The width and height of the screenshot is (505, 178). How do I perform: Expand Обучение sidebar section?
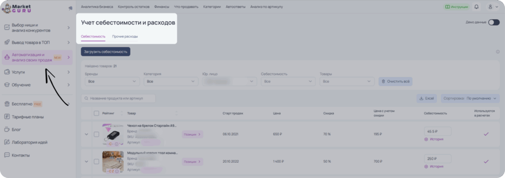coord(37,85)
